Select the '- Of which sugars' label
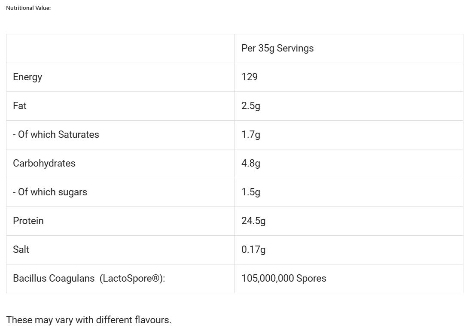Viewport: 469px width, 331px height. (x=50, y=192)
